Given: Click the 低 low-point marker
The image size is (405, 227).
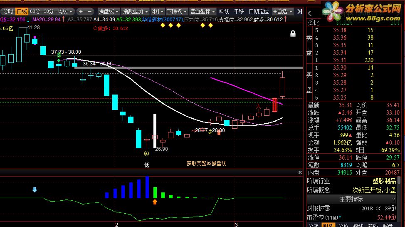Looking at the screenshot, I should (x=147, y=165).
